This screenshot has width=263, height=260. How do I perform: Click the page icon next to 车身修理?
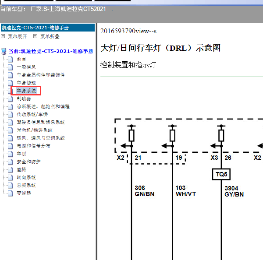tap(11, 83)
